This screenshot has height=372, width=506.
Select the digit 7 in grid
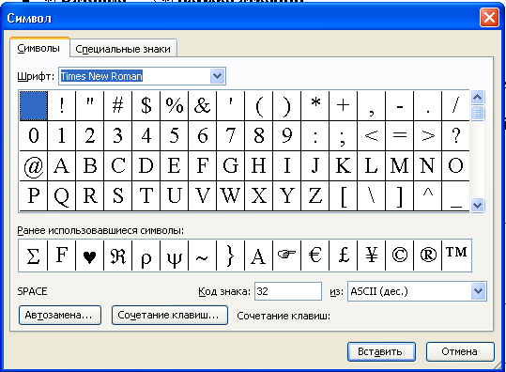click(x=230, y=136)
